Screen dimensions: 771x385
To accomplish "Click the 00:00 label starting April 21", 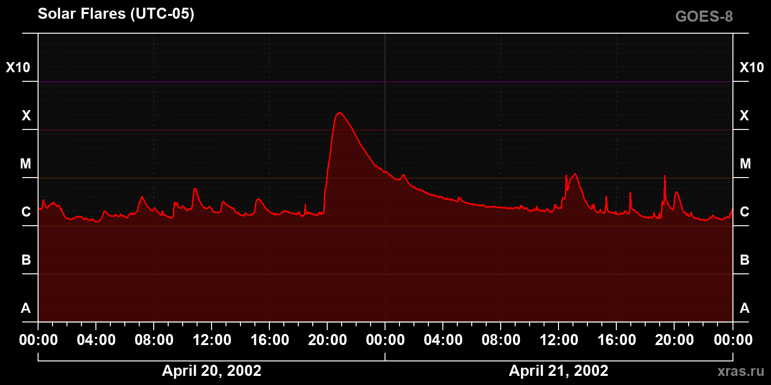I will pos(385,340).
